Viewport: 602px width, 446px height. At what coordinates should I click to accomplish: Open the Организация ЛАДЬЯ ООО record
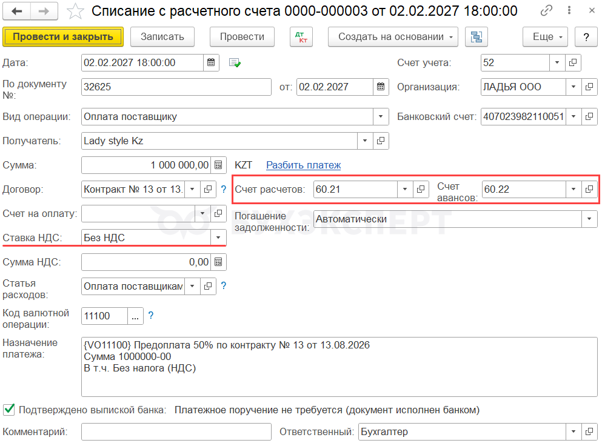pos(589,87)
